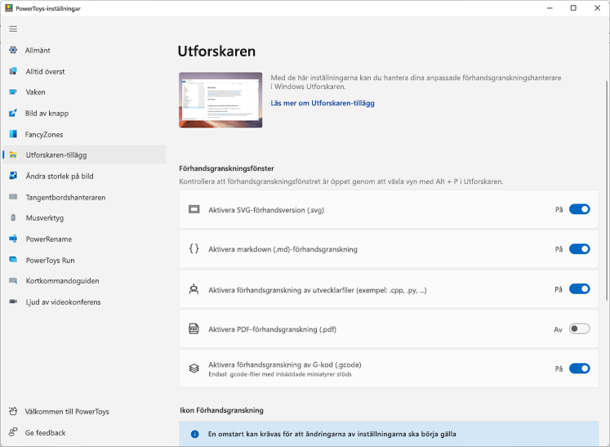Click the Tangentbordshanteraren keyboard icon
Image resolution: width=610 pixels, height=447 pixels.
point(13,197)
